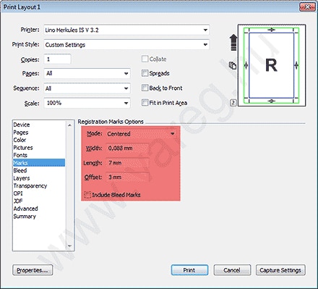Image resolution: width=318 pixels, height=289 pixels.
Task: Check the Back to Front option
Action: coord(145,88)
